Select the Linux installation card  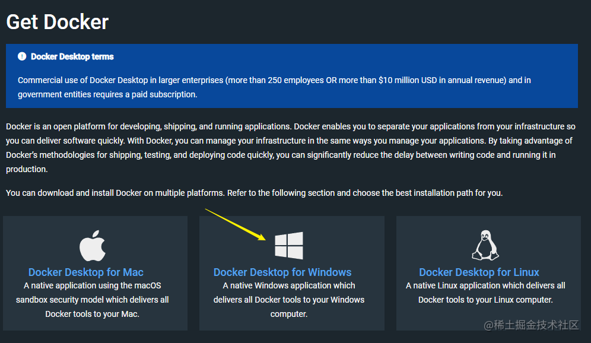click(x=488, y=273)
